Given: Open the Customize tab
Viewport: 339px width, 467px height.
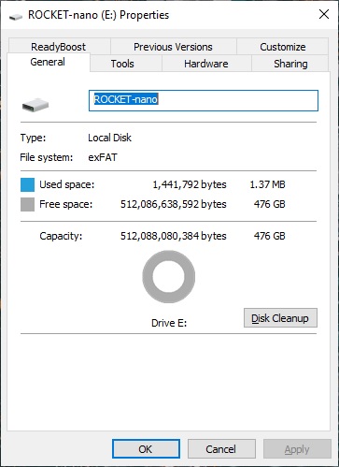Looking at the screenshot, I should click(x=283, y=47).
